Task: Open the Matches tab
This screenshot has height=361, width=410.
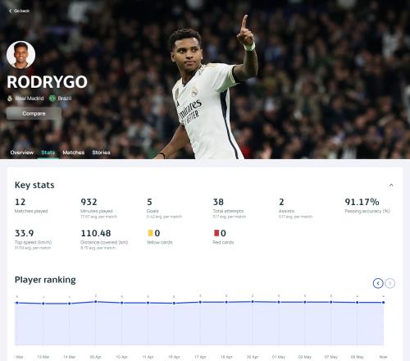Action: pyautogui.click(x=74, y=153)
